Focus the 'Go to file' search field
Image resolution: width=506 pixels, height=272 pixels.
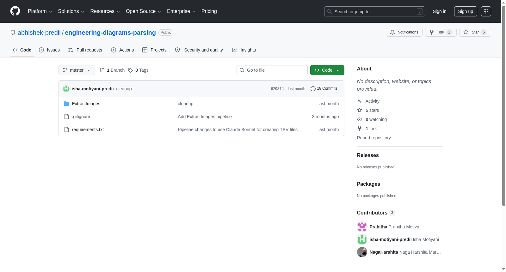point(272,70)
